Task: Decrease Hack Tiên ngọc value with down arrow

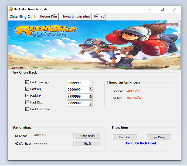Action: (x=91, y=84)
